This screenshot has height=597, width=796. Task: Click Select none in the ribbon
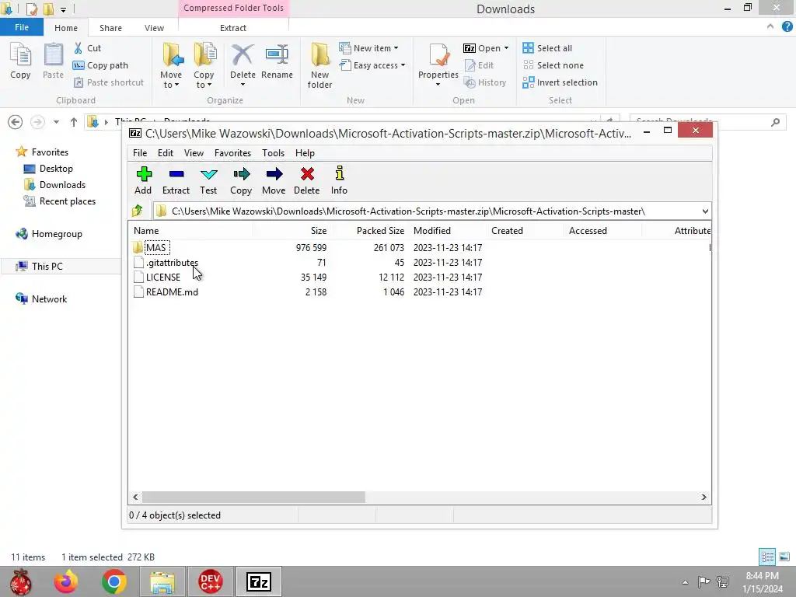tap(553, 65)
